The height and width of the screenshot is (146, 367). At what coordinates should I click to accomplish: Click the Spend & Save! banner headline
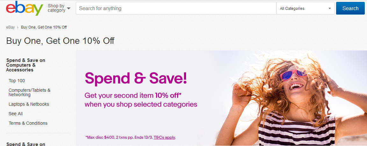click(x=136, y=78)
